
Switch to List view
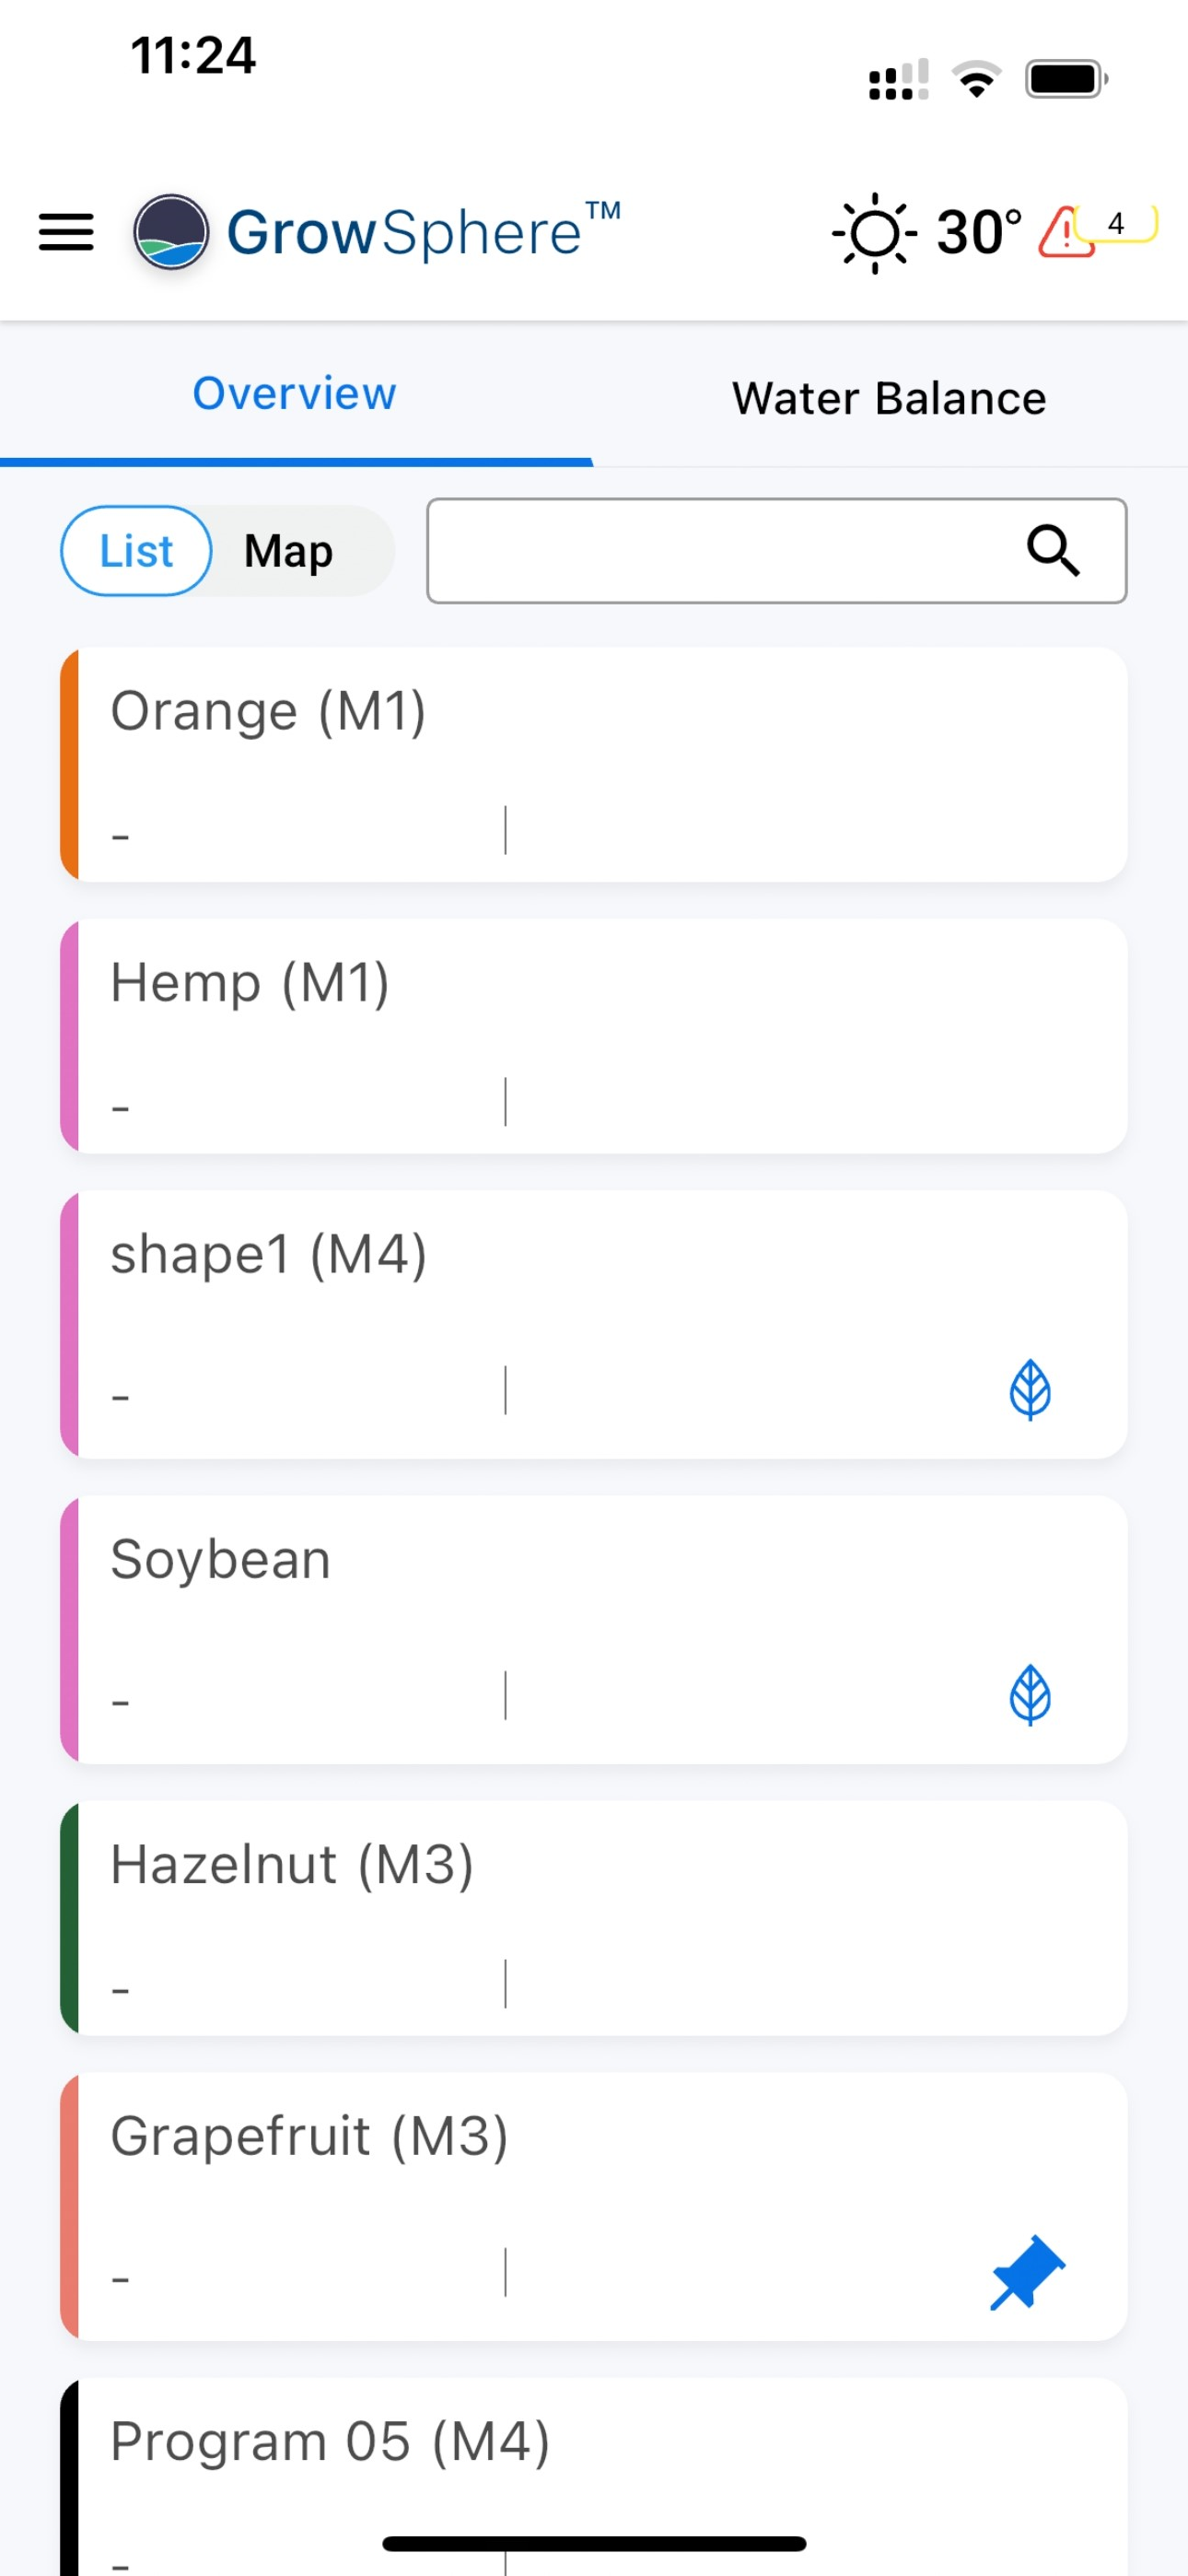pyautogui.click(x=136, y=551)
